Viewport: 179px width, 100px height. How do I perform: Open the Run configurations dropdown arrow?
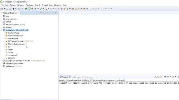pos(43,9)
